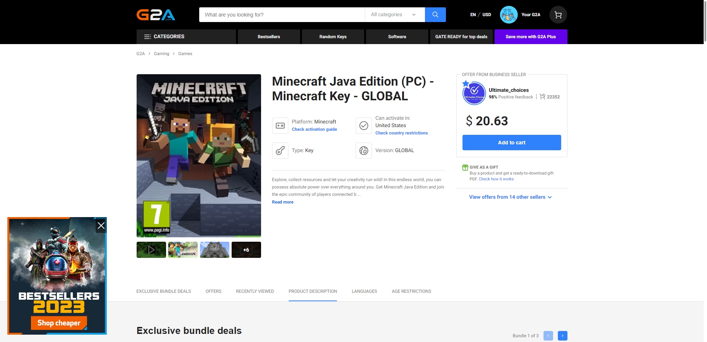The width and height of the screenshot is (707, 342).
Task: Expand View offers from 14 other sellers
Action: coord(511,197)
